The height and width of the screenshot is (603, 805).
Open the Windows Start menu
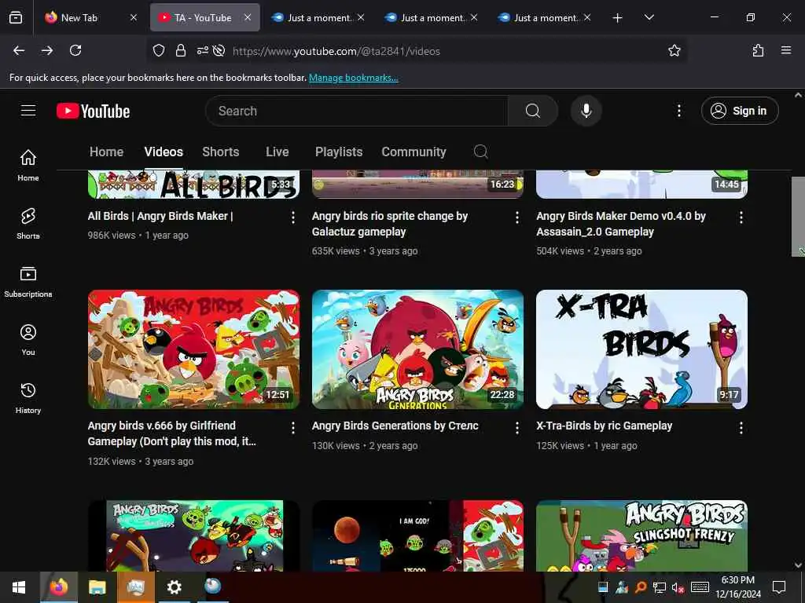coord(19,587)
